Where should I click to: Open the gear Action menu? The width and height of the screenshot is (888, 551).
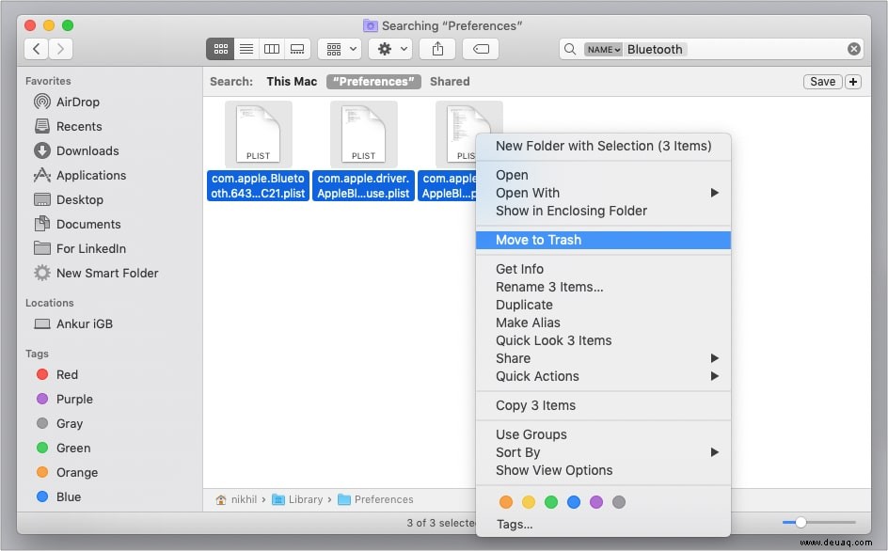[391, 49]
